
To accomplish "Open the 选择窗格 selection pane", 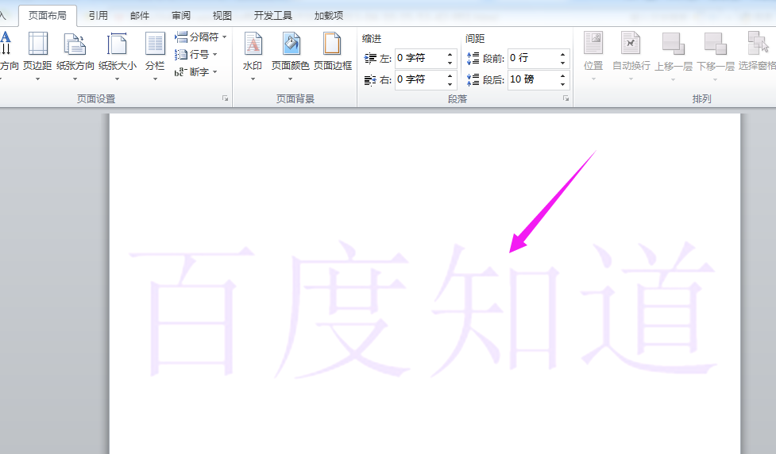I will click(757, 52).
